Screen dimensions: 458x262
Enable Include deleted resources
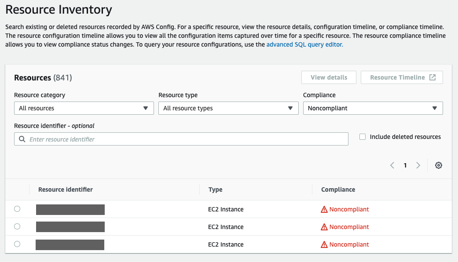tap(362, 137)
